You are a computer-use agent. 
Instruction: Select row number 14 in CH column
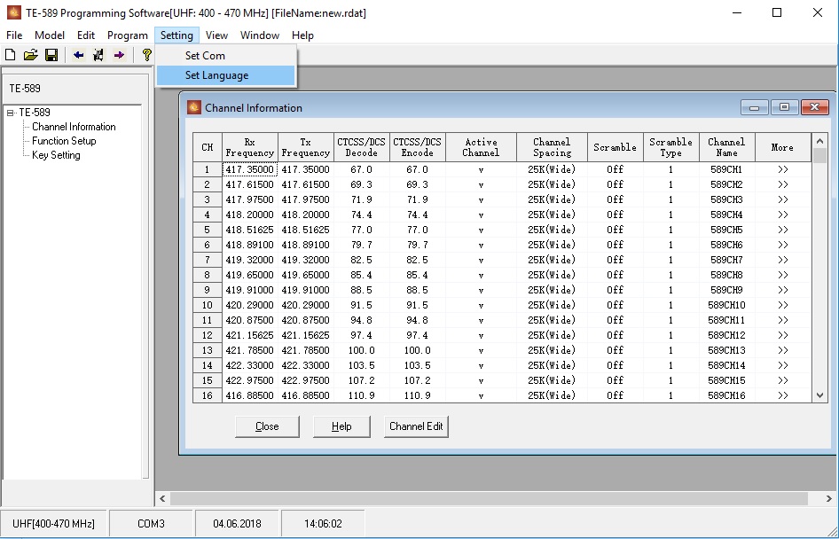pos(207,365)
